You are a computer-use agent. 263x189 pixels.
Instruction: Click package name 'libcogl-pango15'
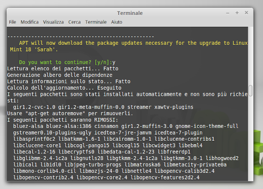point(87,145)
